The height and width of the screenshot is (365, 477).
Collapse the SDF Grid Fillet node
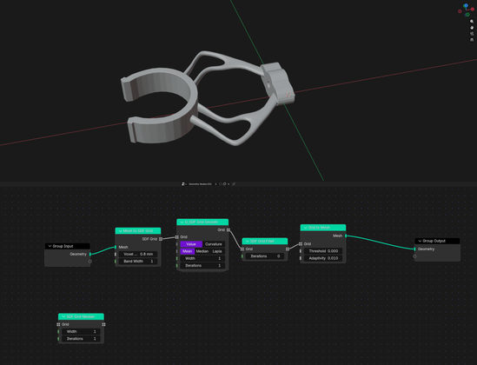click(247, 242)
